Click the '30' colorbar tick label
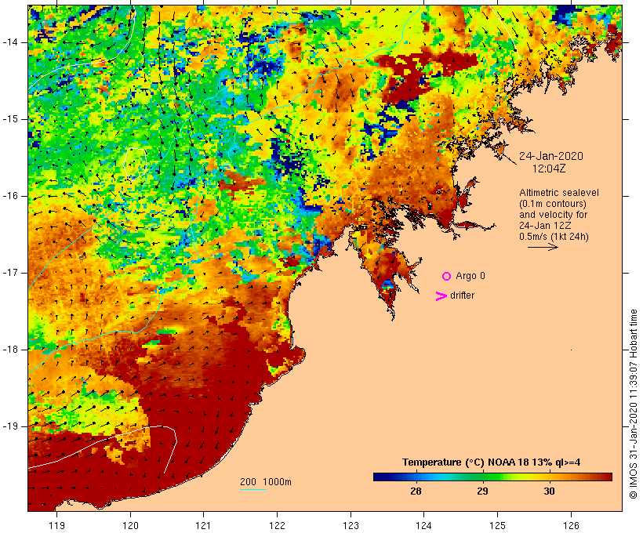 click(x=549, y=491)
